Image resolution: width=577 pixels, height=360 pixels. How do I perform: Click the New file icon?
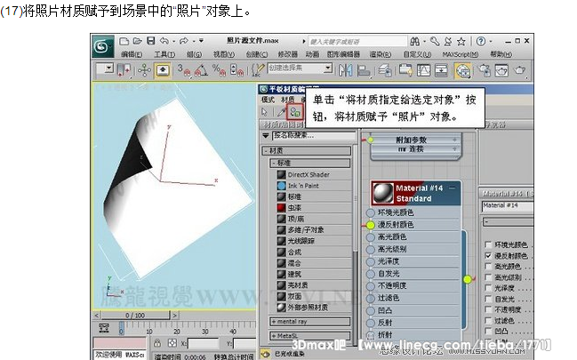pyautogui.click(x=124, y=41)
